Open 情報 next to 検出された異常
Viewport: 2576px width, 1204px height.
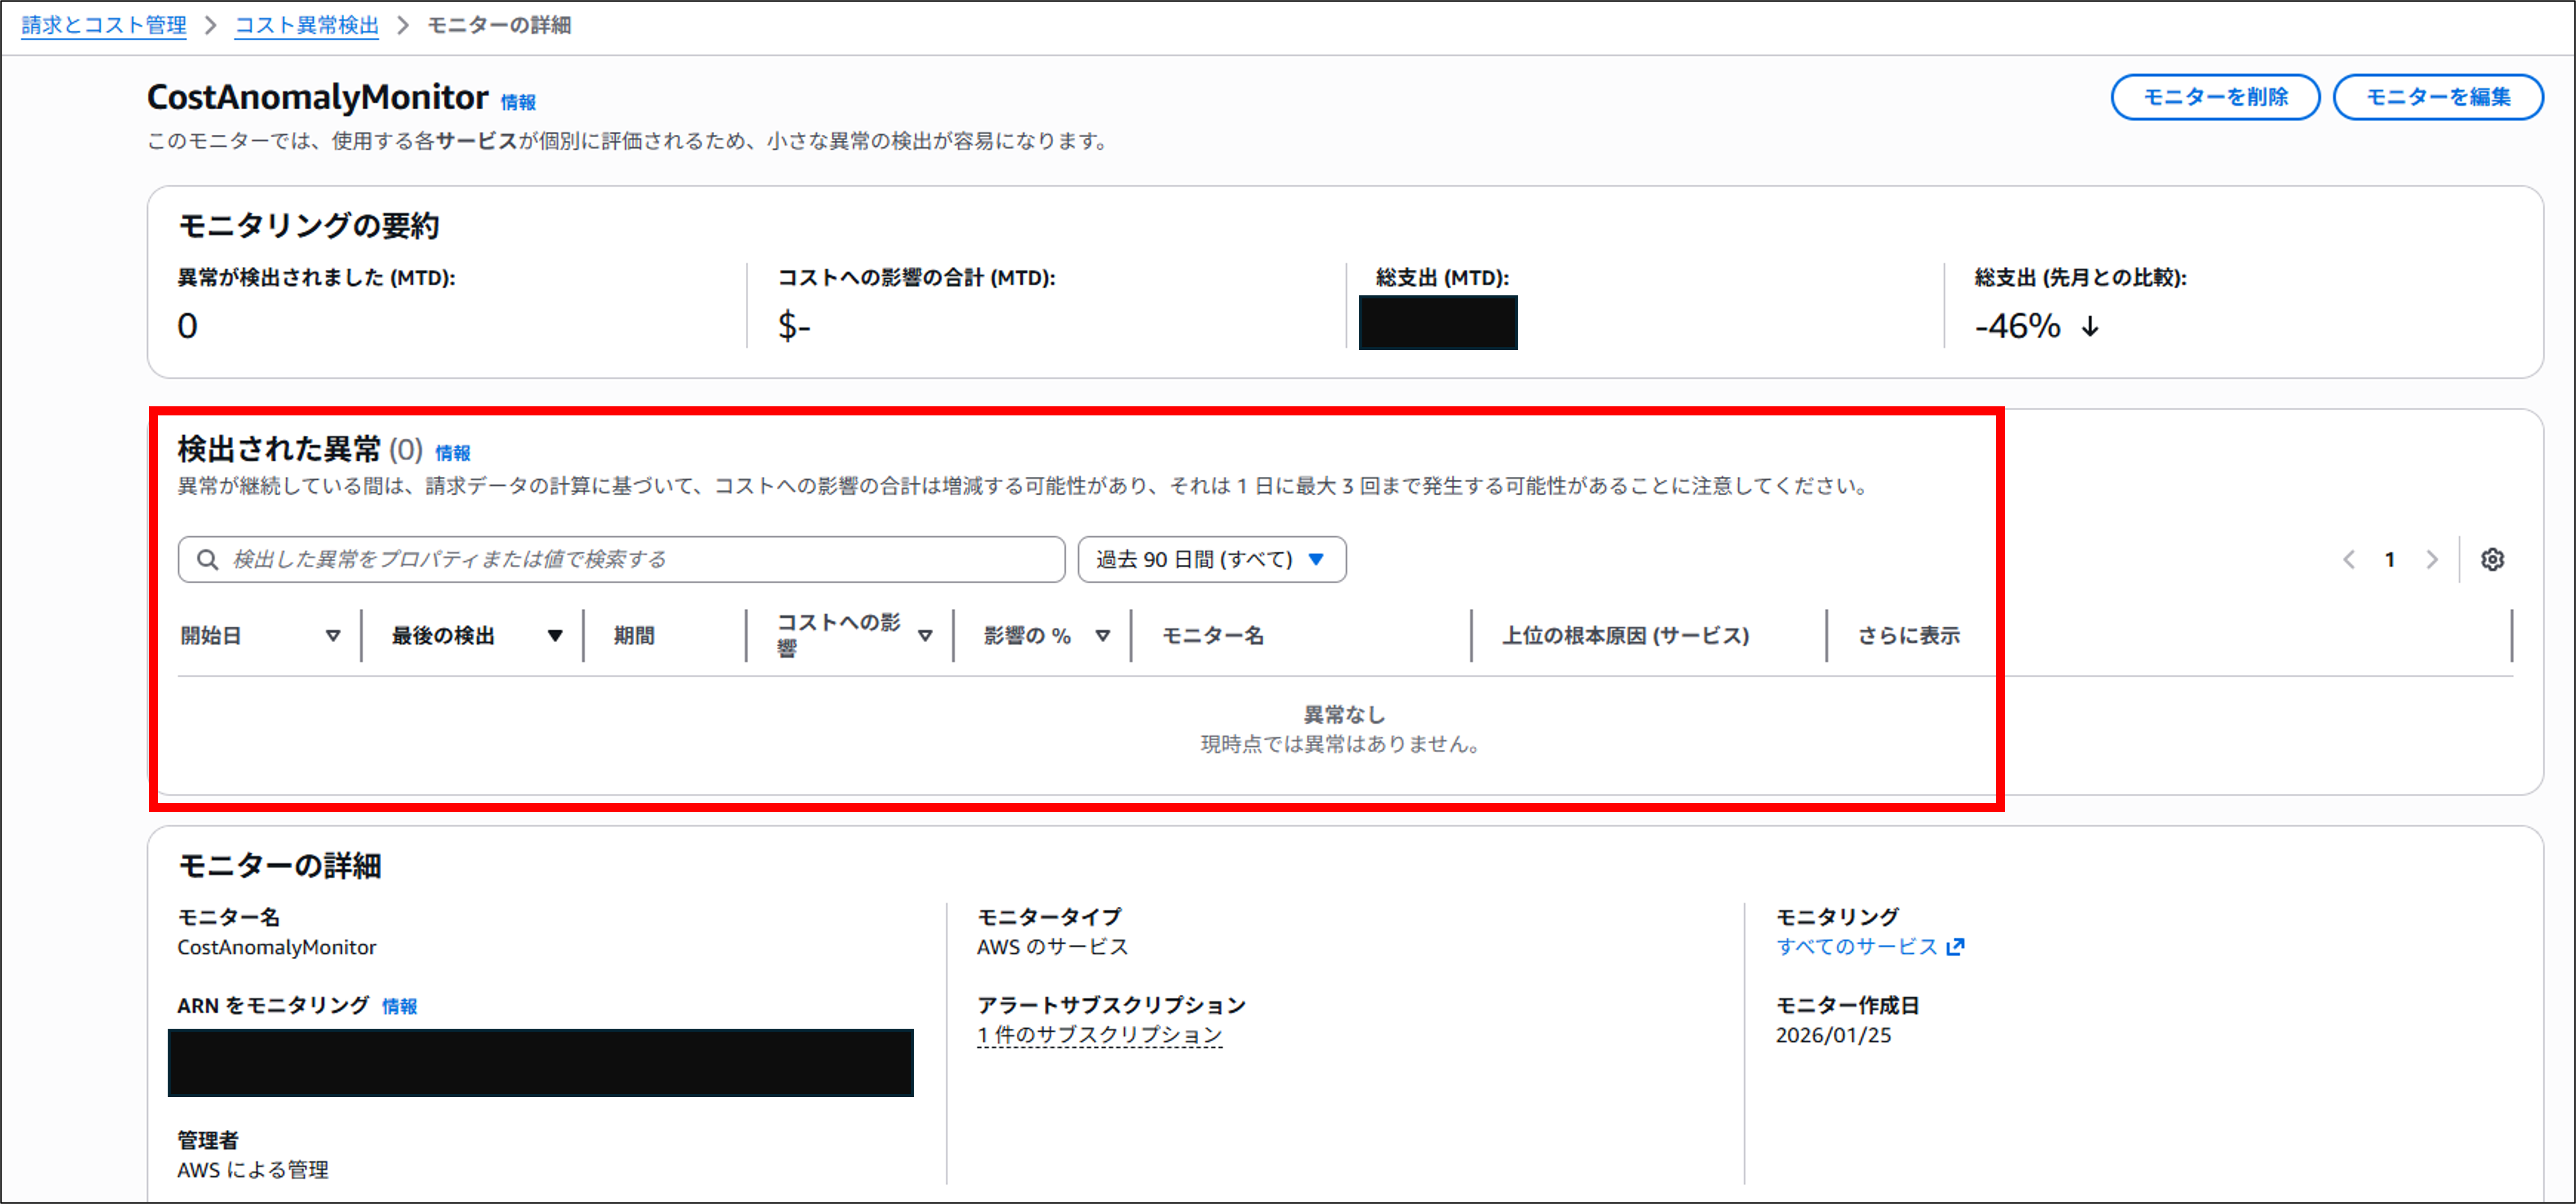point(453,453)
